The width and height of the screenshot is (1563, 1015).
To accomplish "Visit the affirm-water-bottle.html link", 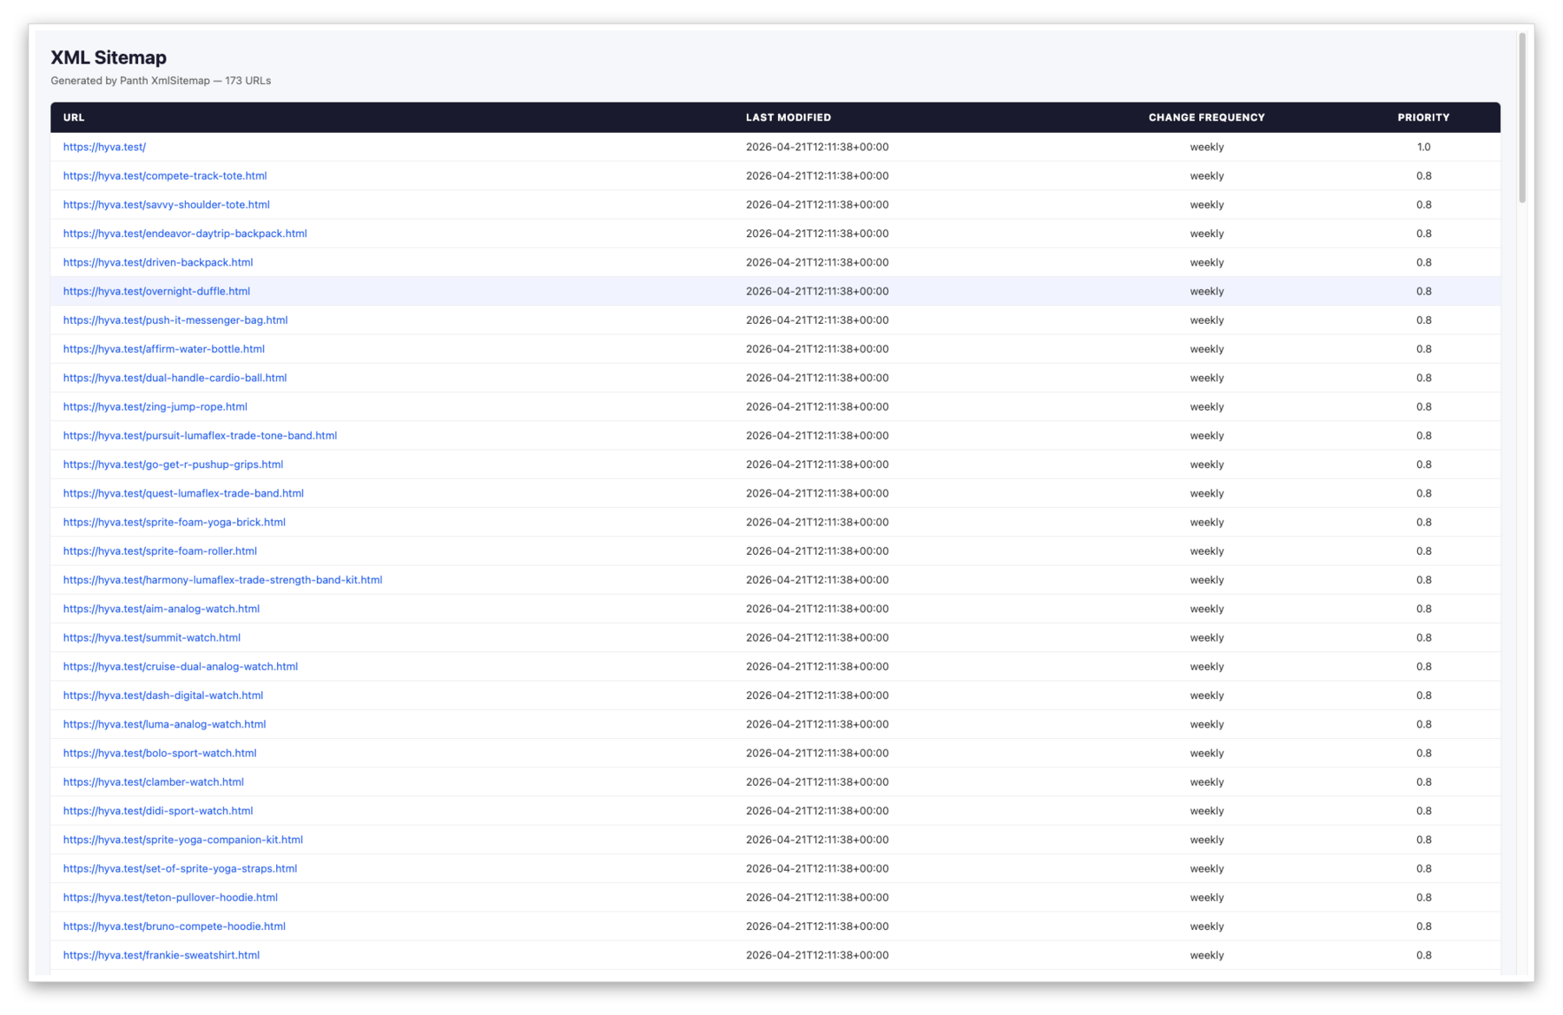I will [x=164, y=348].
